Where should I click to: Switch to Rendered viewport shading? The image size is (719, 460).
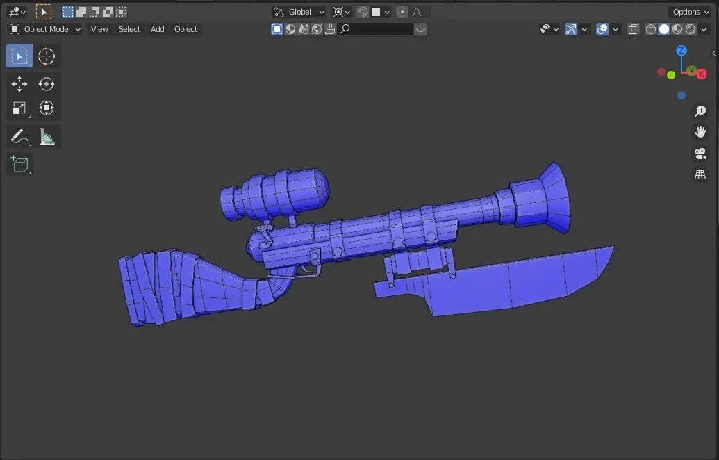691,29
